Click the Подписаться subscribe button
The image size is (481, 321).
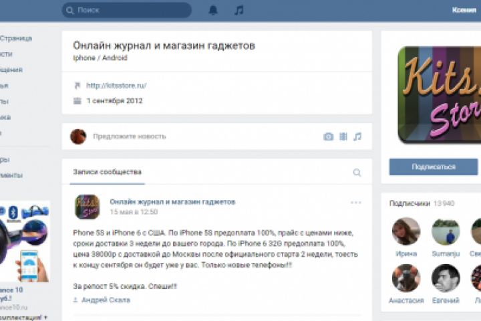[x=434, y=167]
